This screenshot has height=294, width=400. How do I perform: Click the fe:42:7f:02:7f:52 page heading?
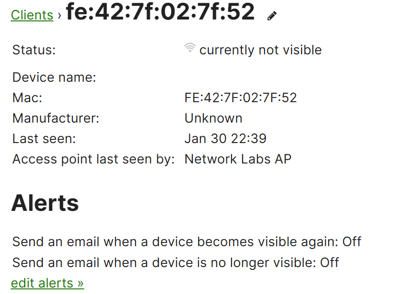(160, 12)
